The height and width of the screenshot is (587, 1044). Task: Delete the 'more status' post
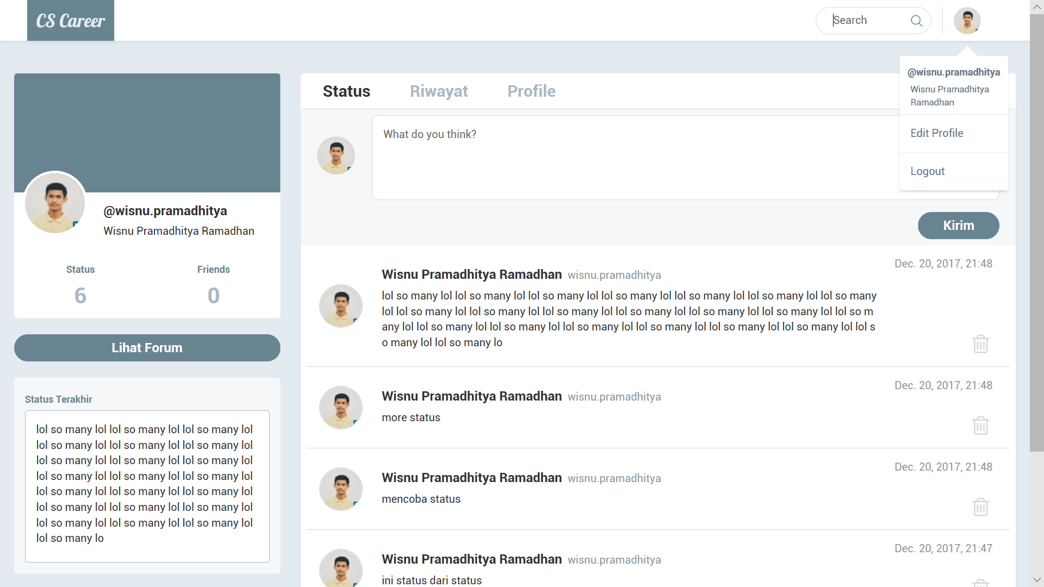pyautogui.click(x=980, y=426)
